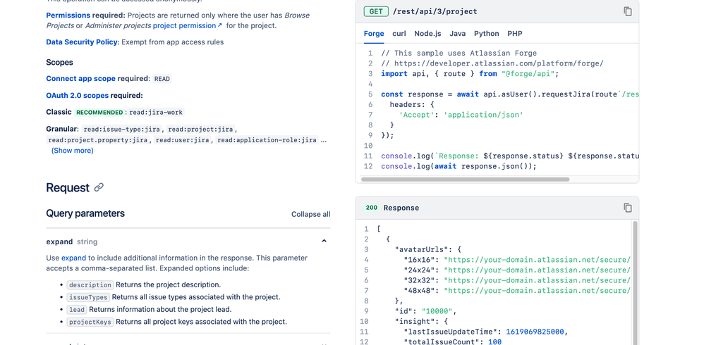The height and width of the screenshot is (345, 704).
Task: Click the "@forge/api" import string
Action: click(528, 74)
